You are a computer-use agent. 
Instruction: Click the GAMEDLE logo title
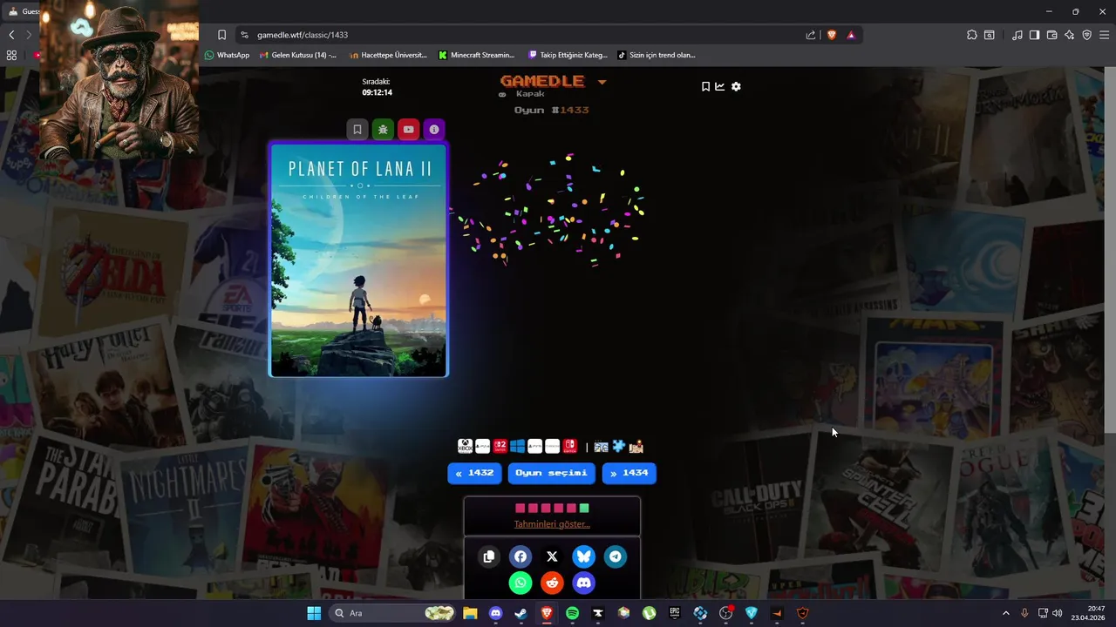[542, 81]
